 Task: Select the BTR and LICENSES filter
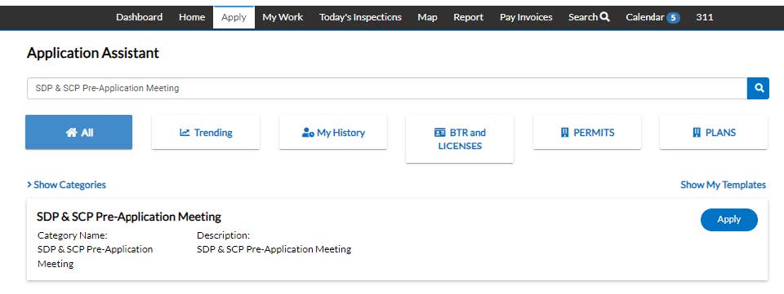460,139
